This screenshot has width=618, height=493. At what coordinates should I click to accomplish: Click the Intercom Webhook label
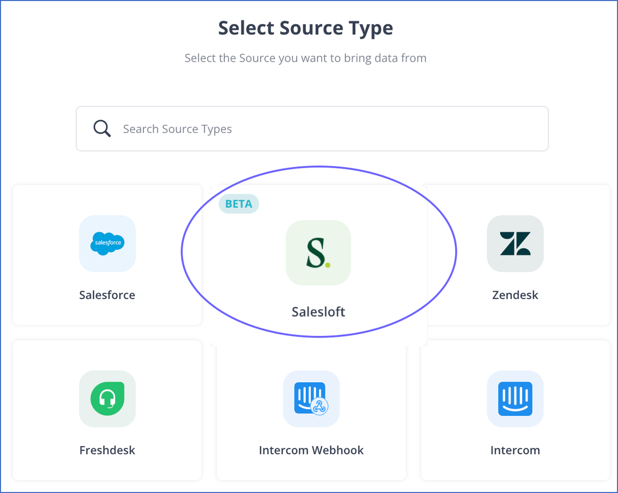pos(311,450)
